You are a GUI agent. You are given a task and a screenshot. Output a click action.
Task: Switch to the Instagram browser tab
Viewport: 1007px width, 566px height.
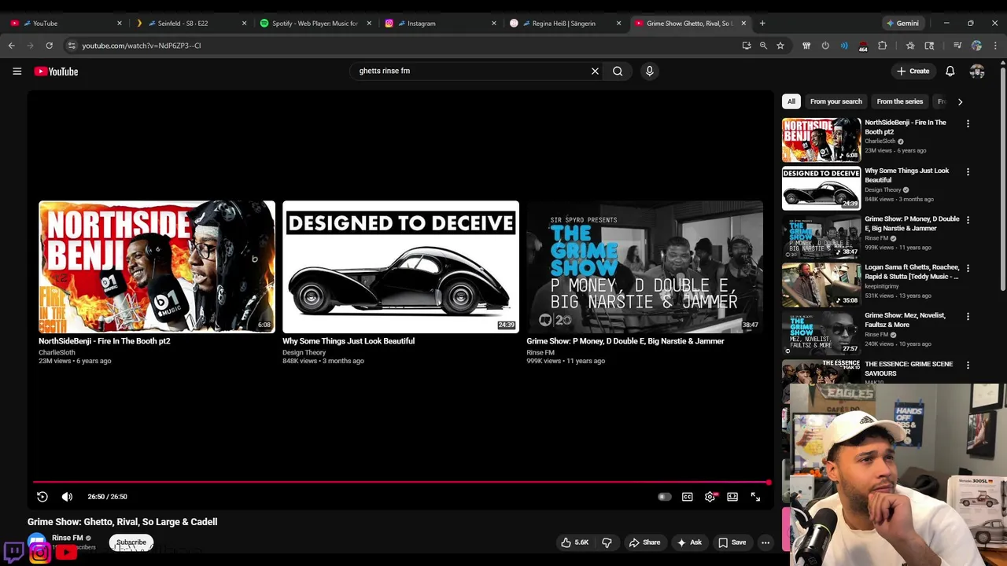pyautogui.click(x=439, y=24)
